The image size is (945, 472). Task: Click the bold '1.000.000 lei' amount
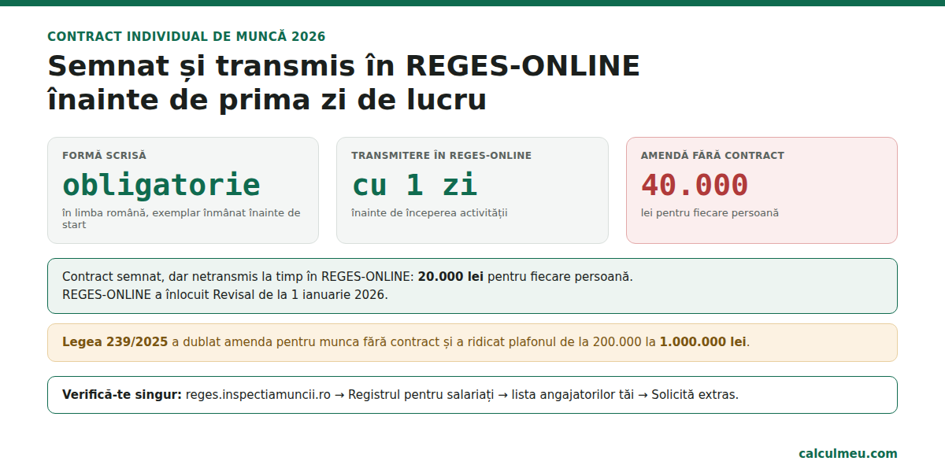point(703,342)
